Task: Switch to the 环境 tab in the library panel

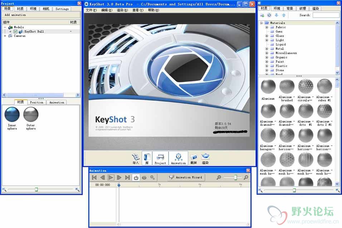Action: click(277, 9)
